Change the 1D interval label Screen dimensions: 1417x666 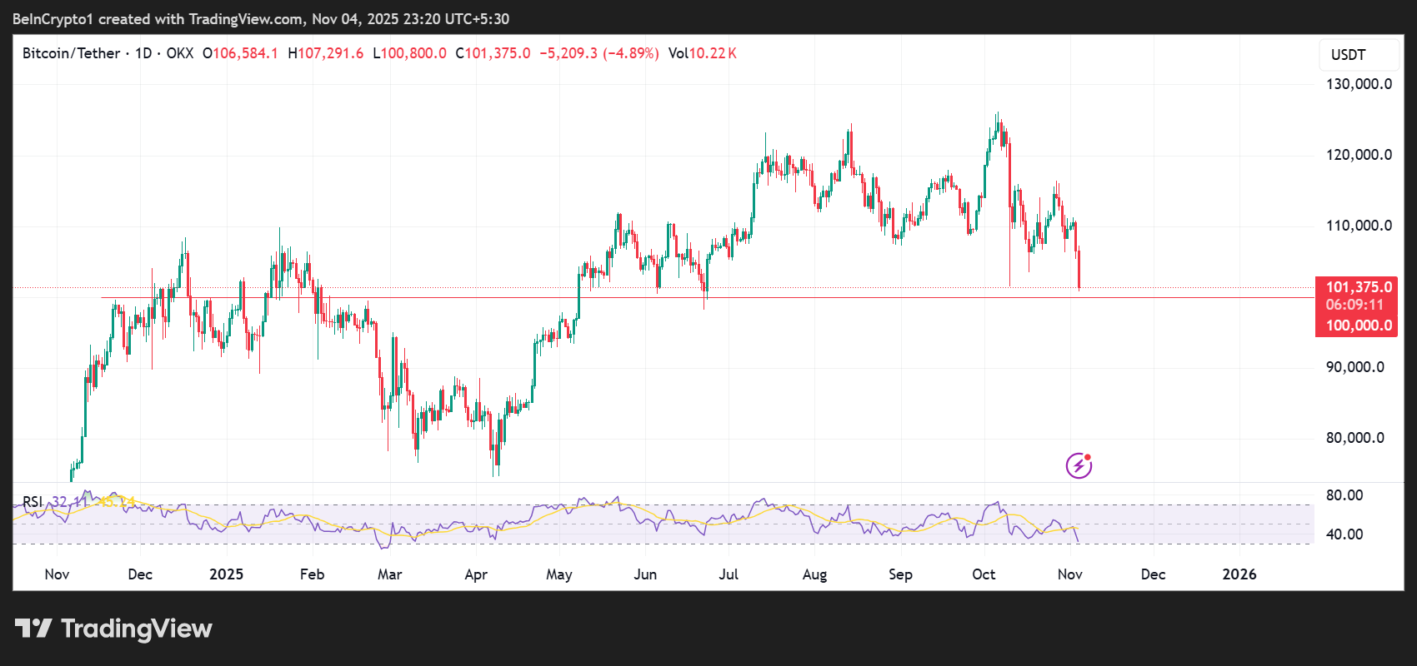point(143,53)
